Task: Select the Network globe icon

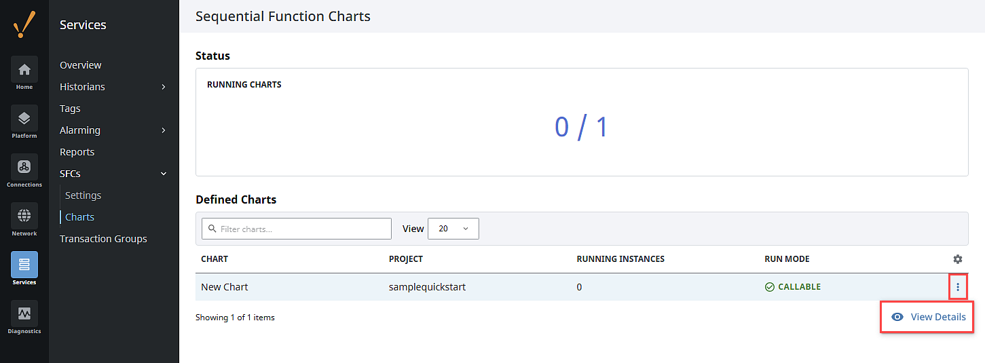Action: (x=24, y=216)
